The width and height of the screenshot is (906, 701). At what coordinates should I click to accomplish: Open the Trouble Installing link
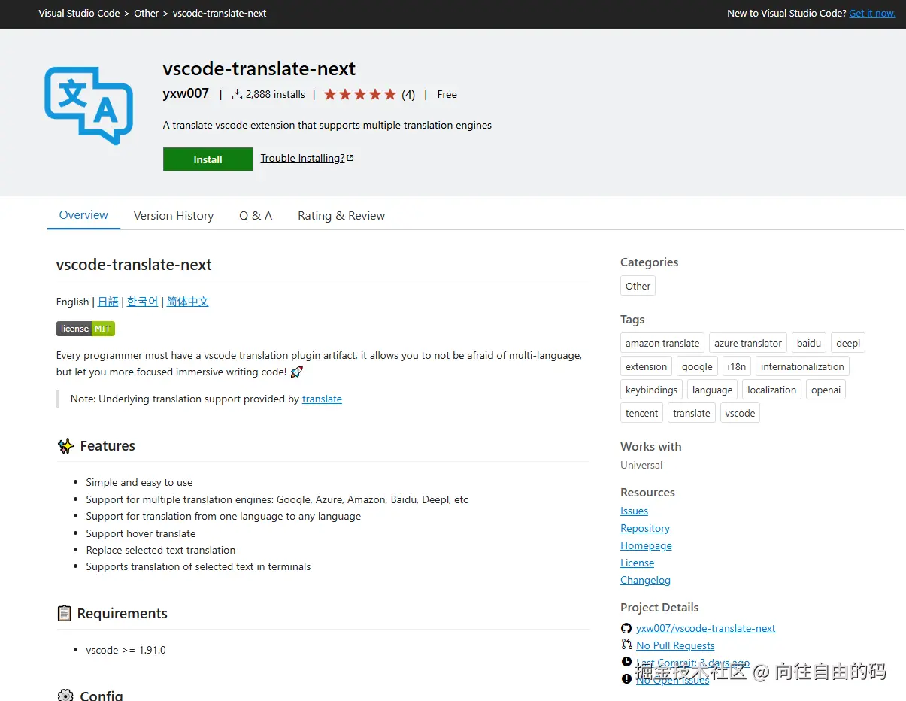tap(307, 158)
